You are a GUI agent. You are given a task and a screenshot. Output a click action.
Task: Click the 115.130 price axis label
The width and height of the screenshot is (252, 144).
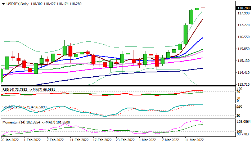(x=243, y=61)
